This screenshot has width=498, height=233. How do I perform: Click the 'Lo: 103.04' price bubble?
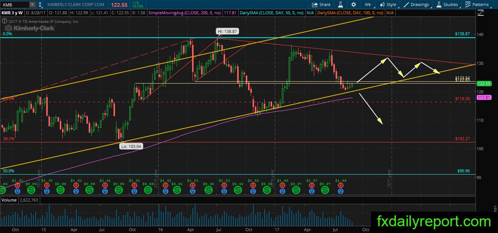coord(131,146)
